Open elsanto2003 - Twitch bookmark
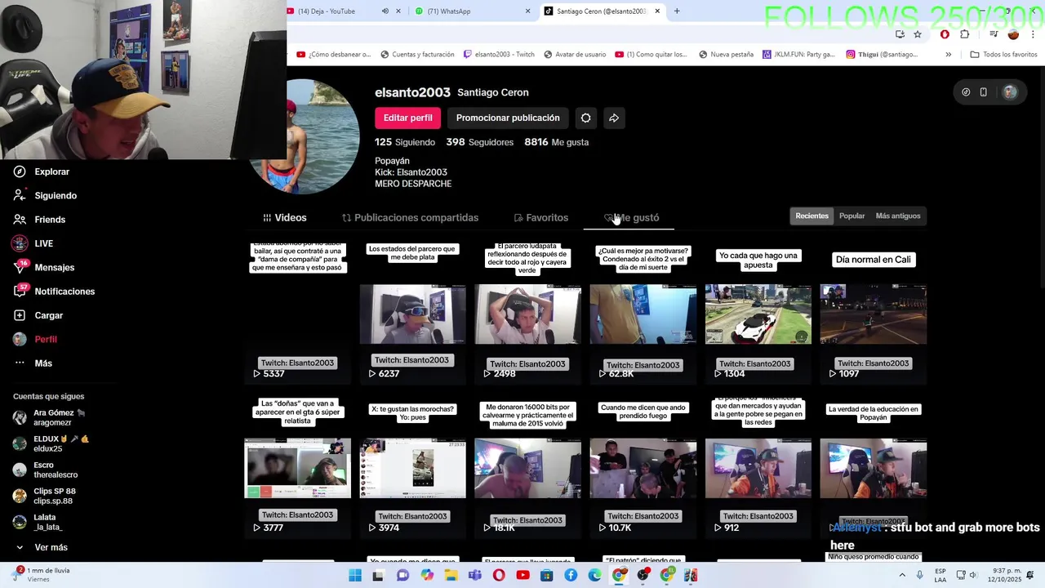This screenshot has height=588, width=1045. [x=499, y=55]
